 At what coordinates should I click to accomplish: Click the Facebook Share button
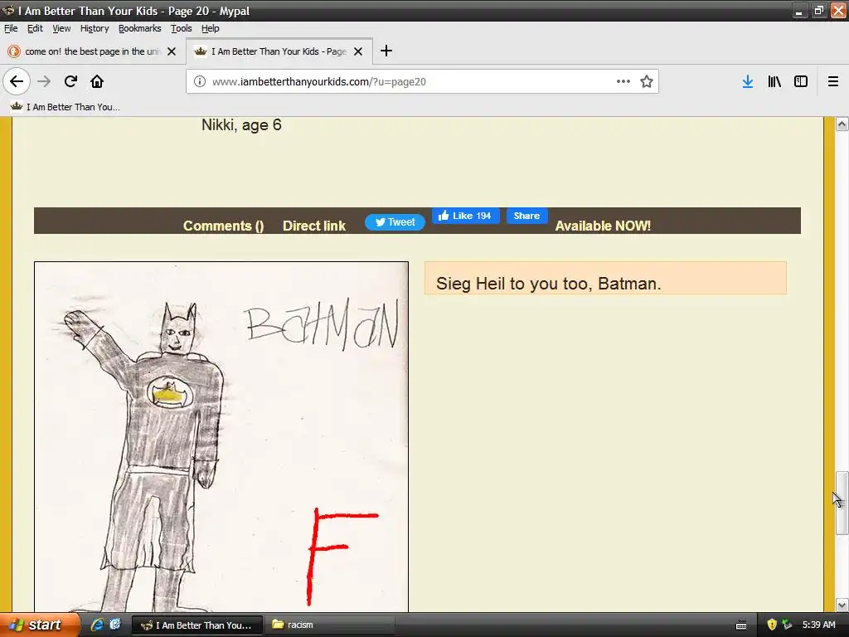(526, 216)
